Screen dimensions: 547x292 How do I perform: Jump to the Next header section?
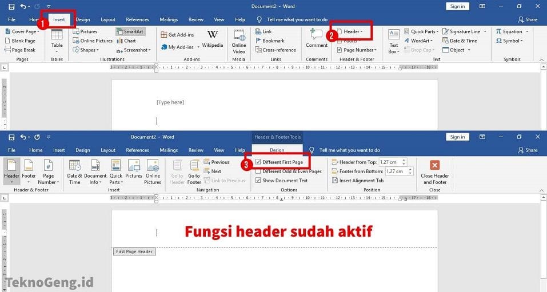tap(213, 171)
